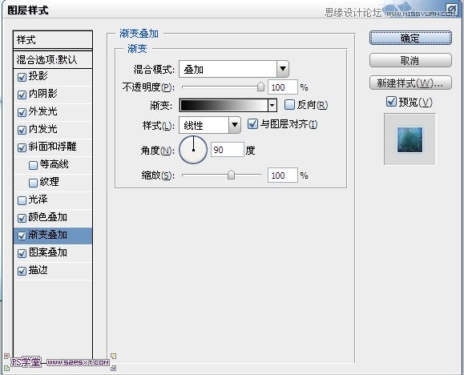Select the 斜面和浮雕 style row label

click(52, 147)
